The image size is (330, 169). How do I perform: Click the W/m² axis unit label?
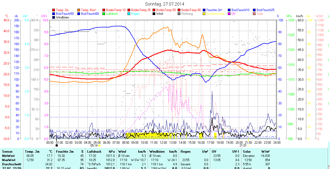point(319,16)
